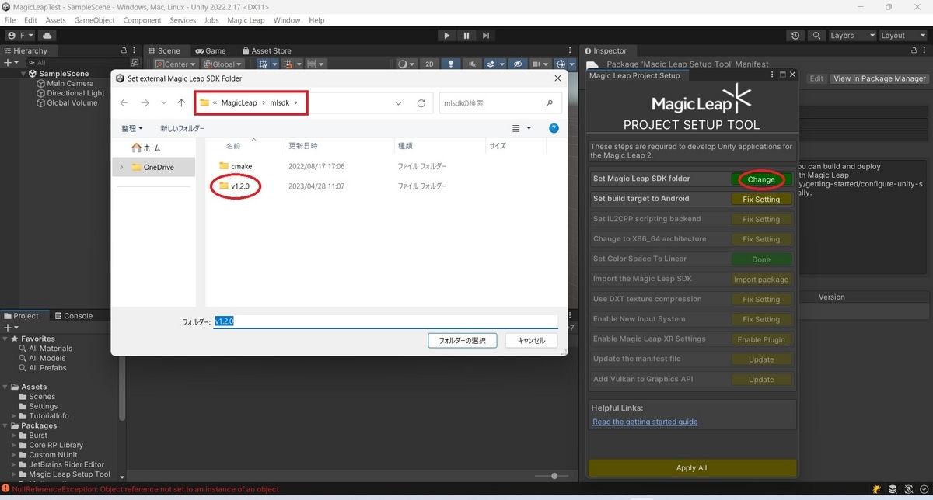Click the NullReferenceException status message
Screen dimensions: 933x500
coord(145,490)
